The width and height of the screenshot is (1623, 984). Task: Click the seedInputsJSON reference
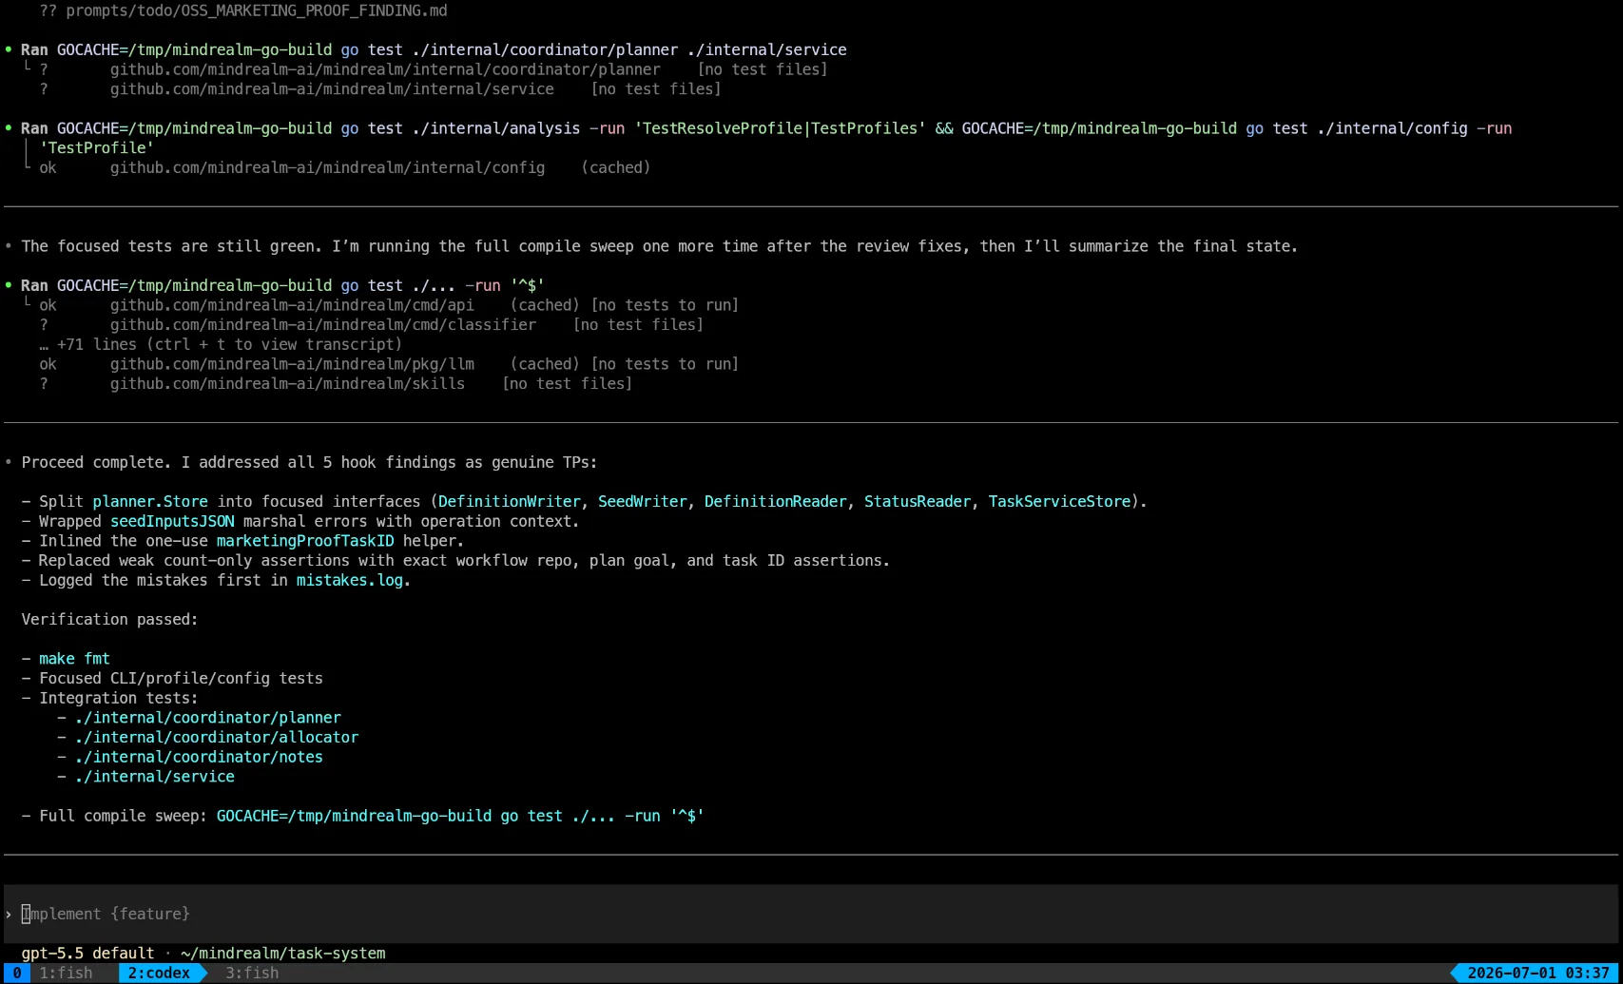tap(172, 521)
